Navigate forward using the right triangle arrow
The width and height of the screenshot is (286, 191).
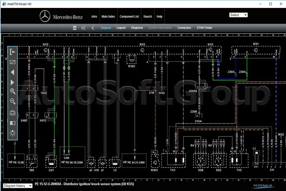point(12,82)
